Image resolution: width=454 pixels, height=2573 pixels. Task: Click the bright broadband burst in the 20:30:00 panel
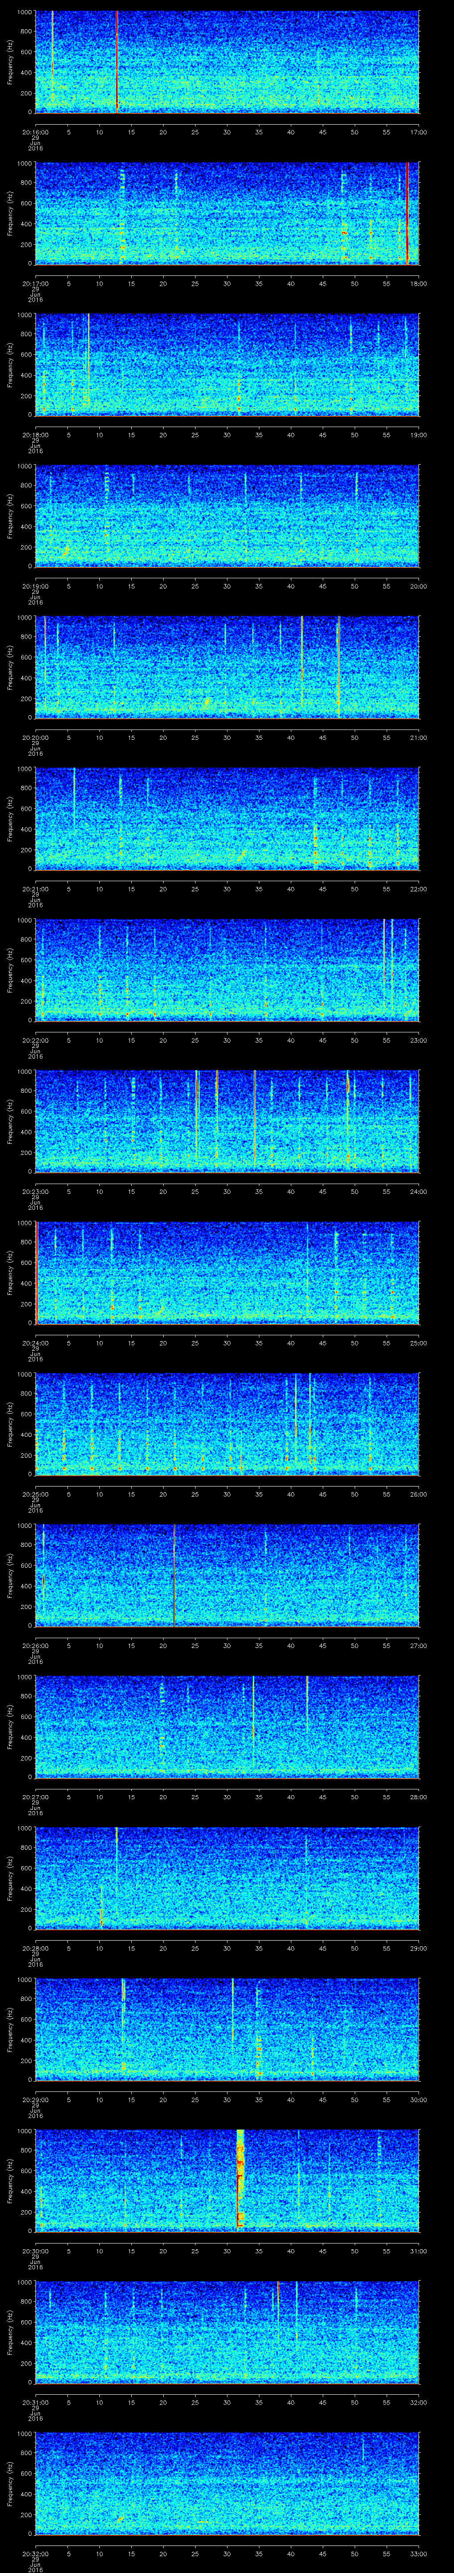coord(240,2180)
